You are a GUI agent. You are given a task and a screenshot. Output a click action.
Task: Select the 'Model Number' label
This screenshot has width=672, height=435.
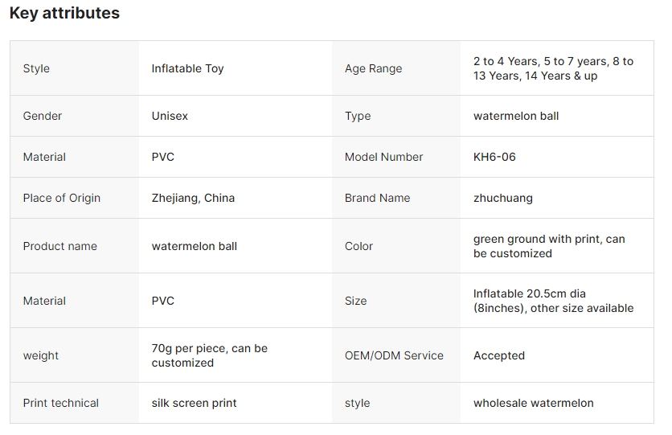383,157
